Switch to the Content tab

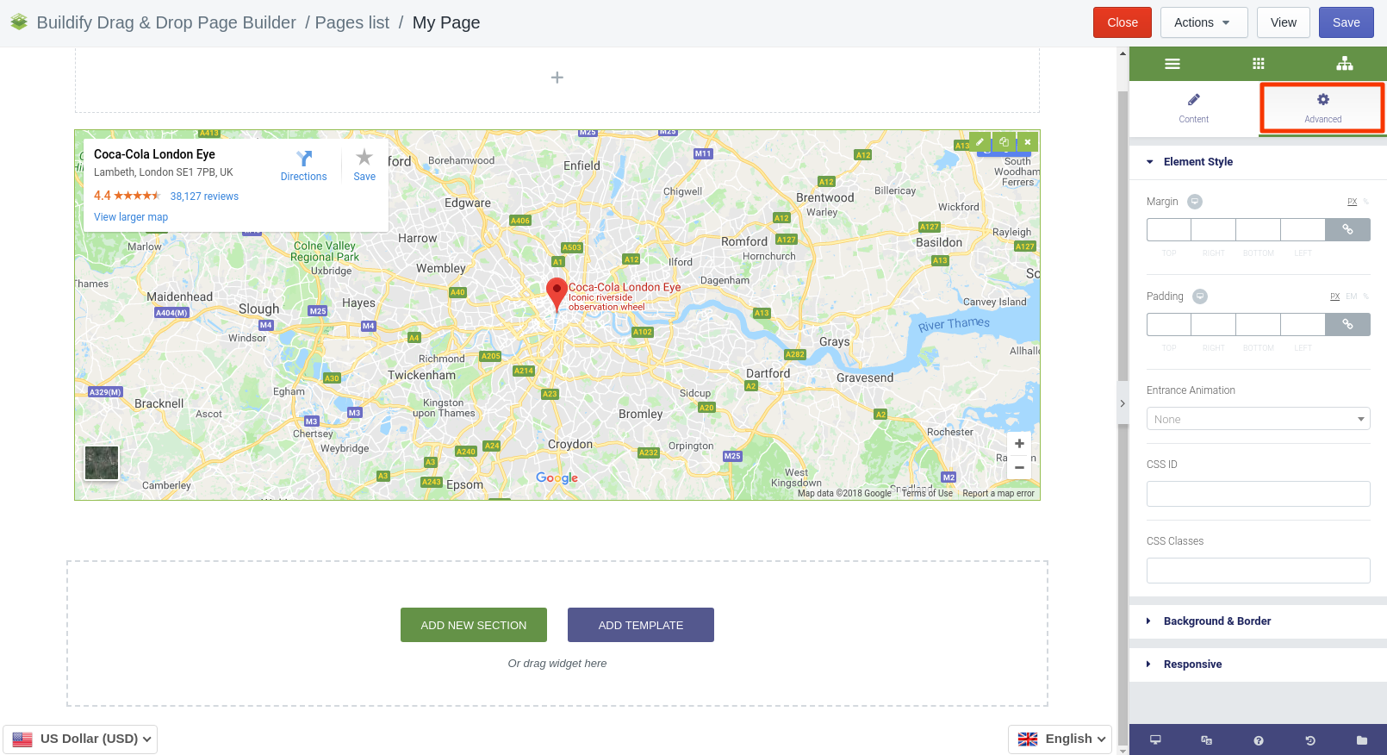tap(1193, 109)
